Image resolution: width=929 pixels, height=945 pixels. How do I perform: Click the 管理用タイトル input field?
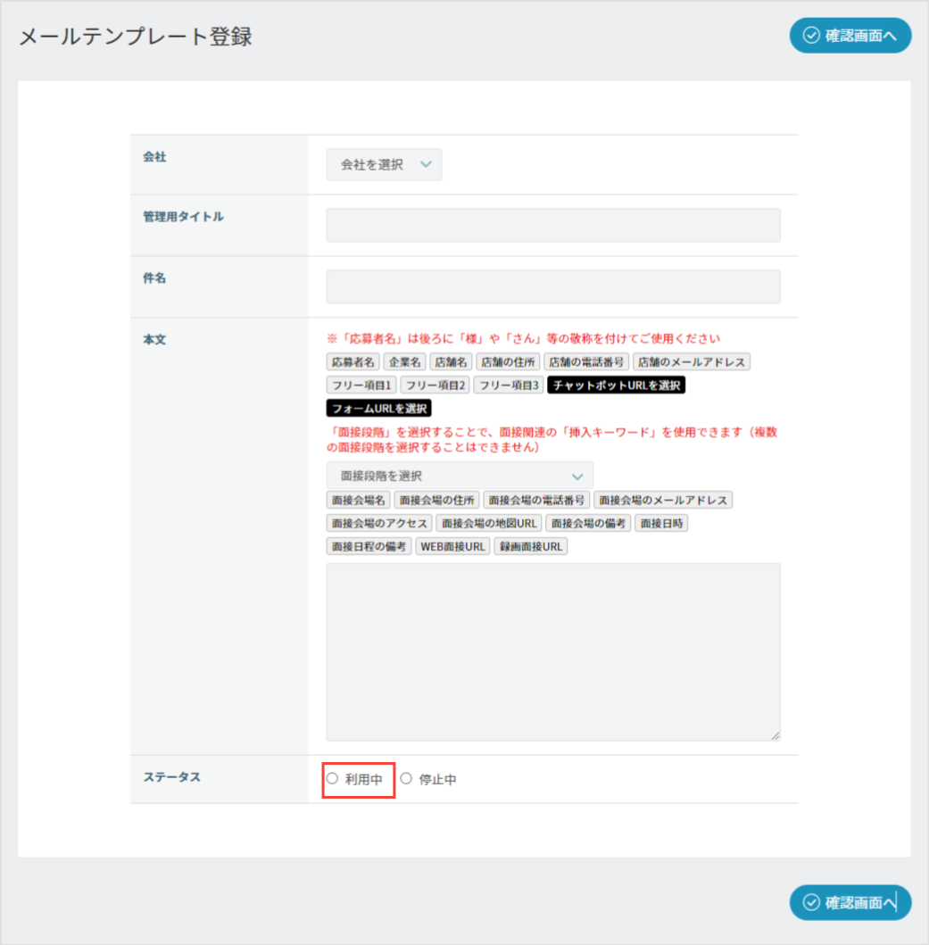(x=553, y=226)
